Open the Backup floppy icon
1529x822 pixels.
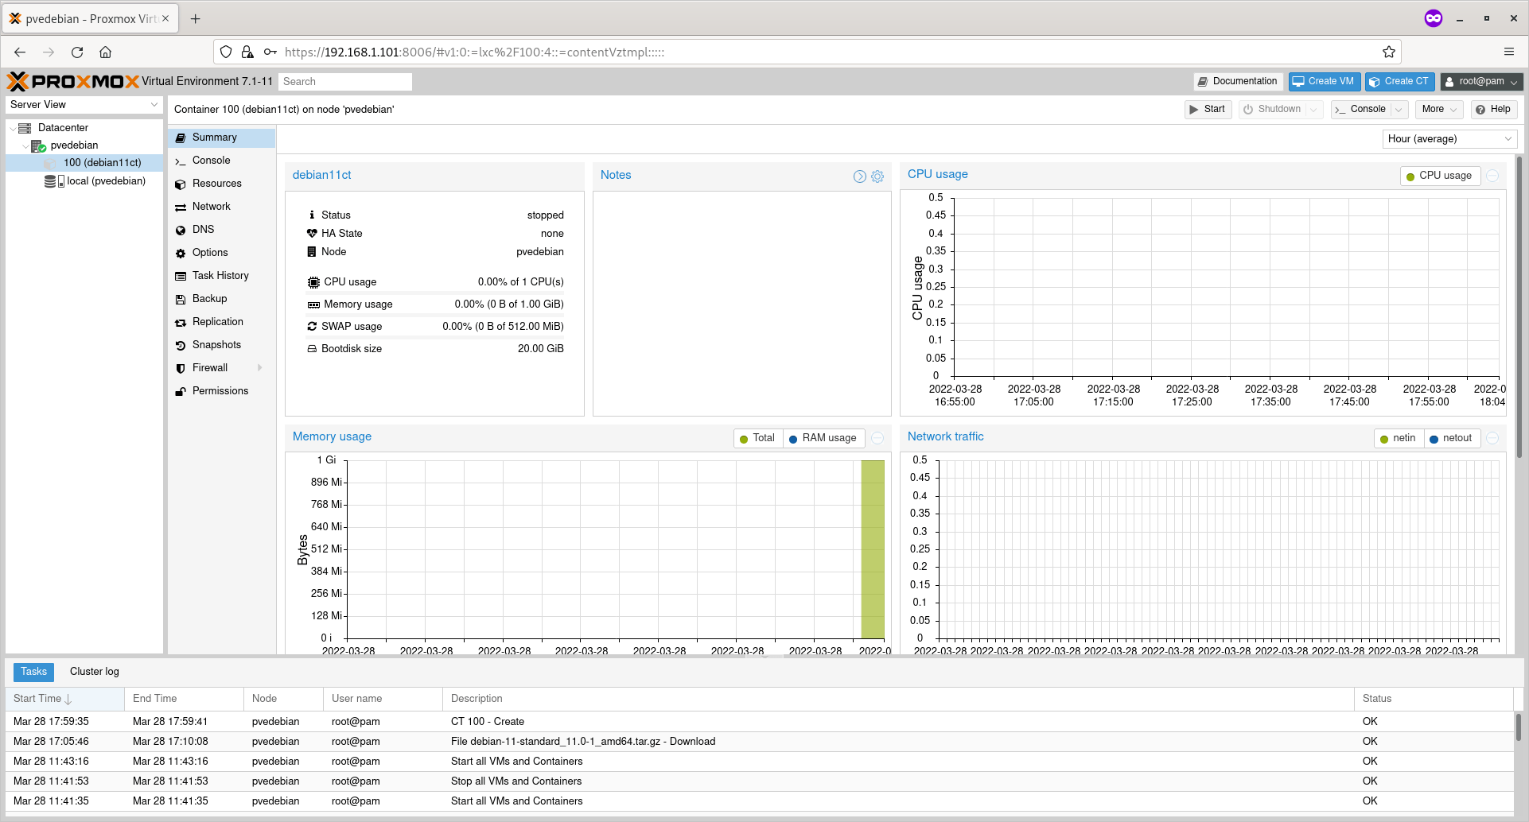pyautogui.click(x=181, y=299)
